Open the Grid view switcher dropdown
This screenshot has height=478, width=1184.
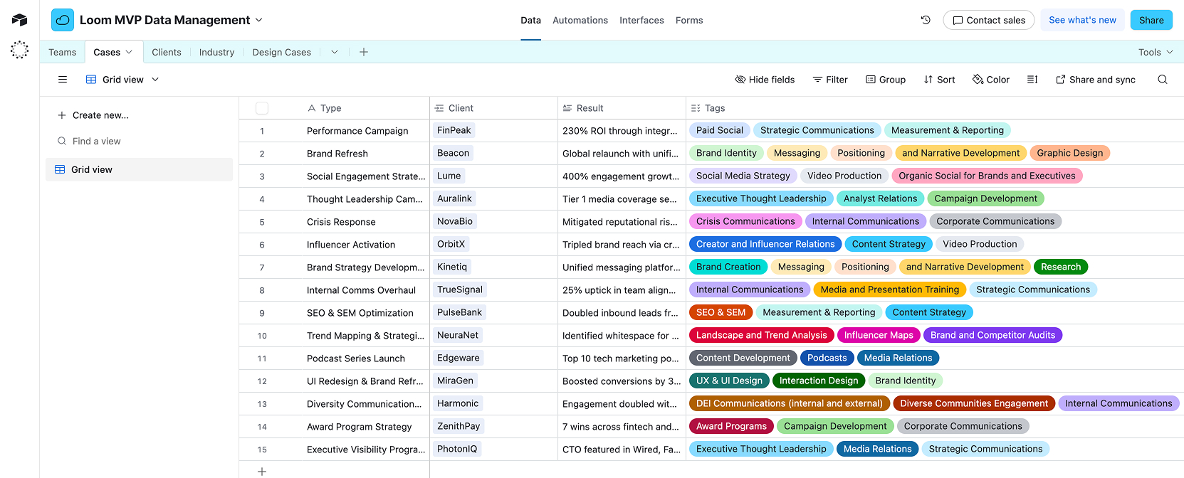(x=122, y=80)
